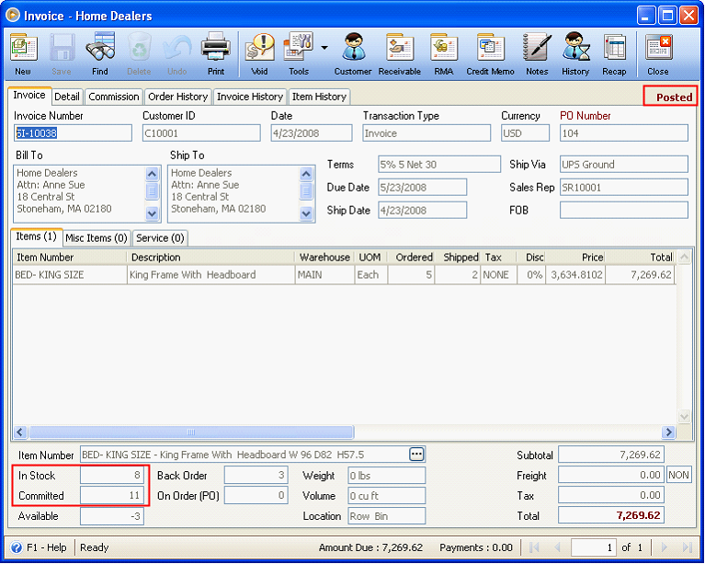Click the Description column header
Viewport: 705px width, 564px height.
(x=210, y=257)
